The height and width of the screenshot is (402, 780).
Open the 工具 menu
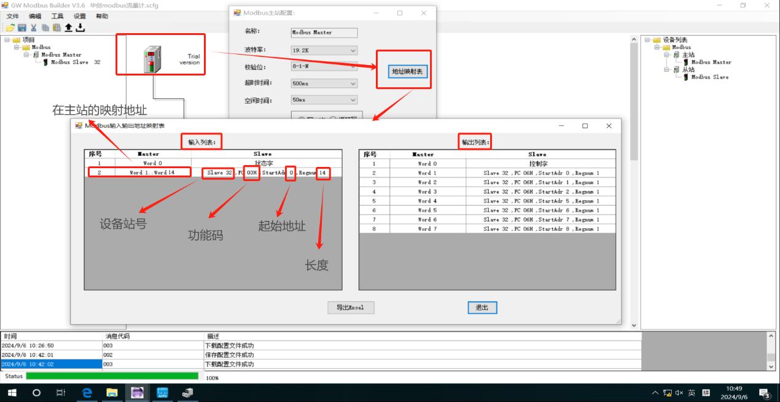click(57, 17)
